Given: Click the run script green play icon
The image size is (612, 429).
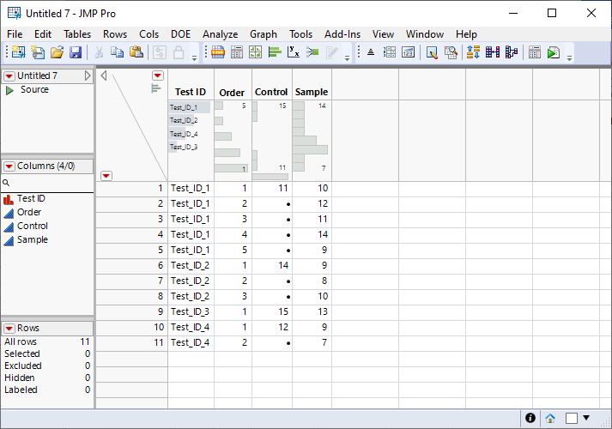Looking at the screenshot, I should tap(554, 52).
